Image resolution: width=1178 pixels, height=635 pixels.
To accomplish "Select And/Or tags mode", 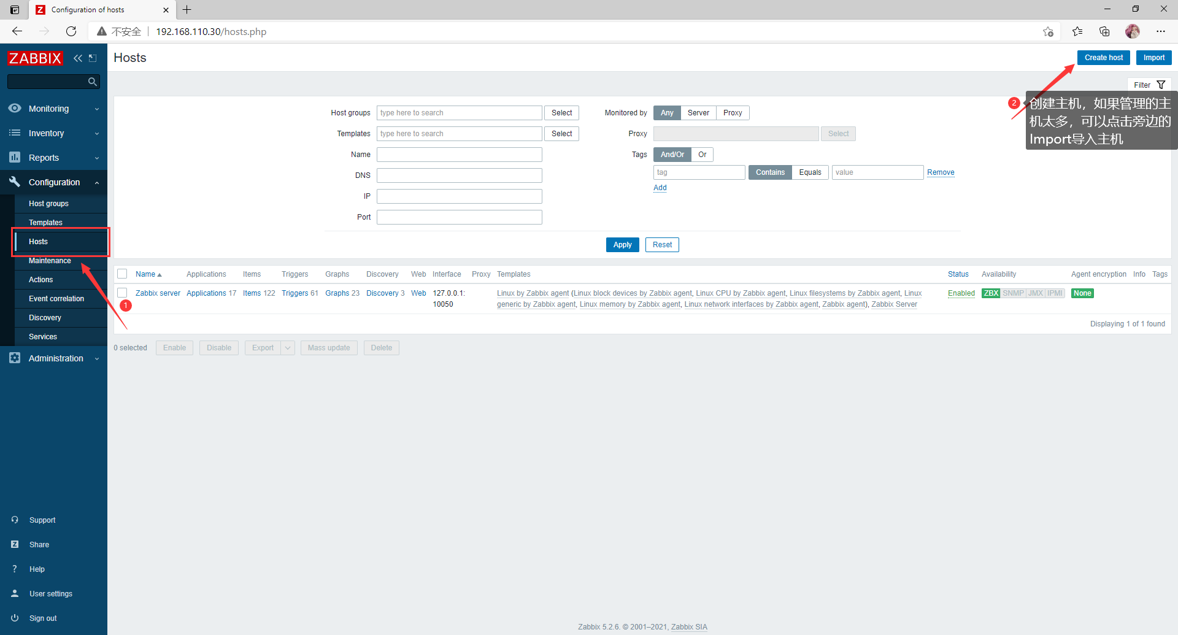I will point(672,155).
